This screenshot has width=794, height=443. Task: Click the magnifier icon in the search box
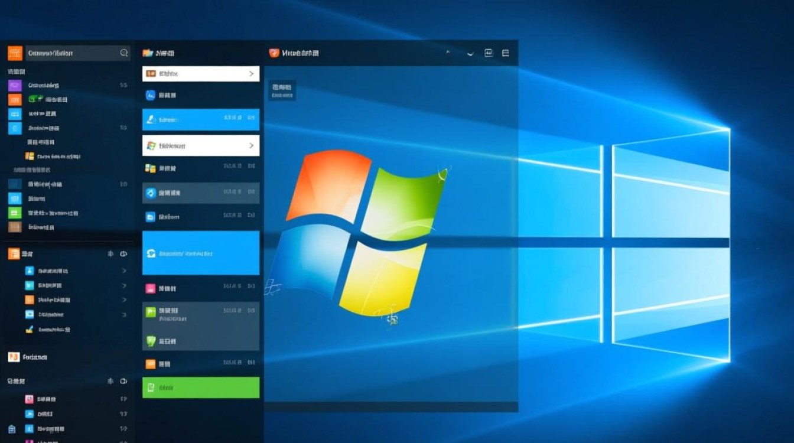click(x=124, y=53)
